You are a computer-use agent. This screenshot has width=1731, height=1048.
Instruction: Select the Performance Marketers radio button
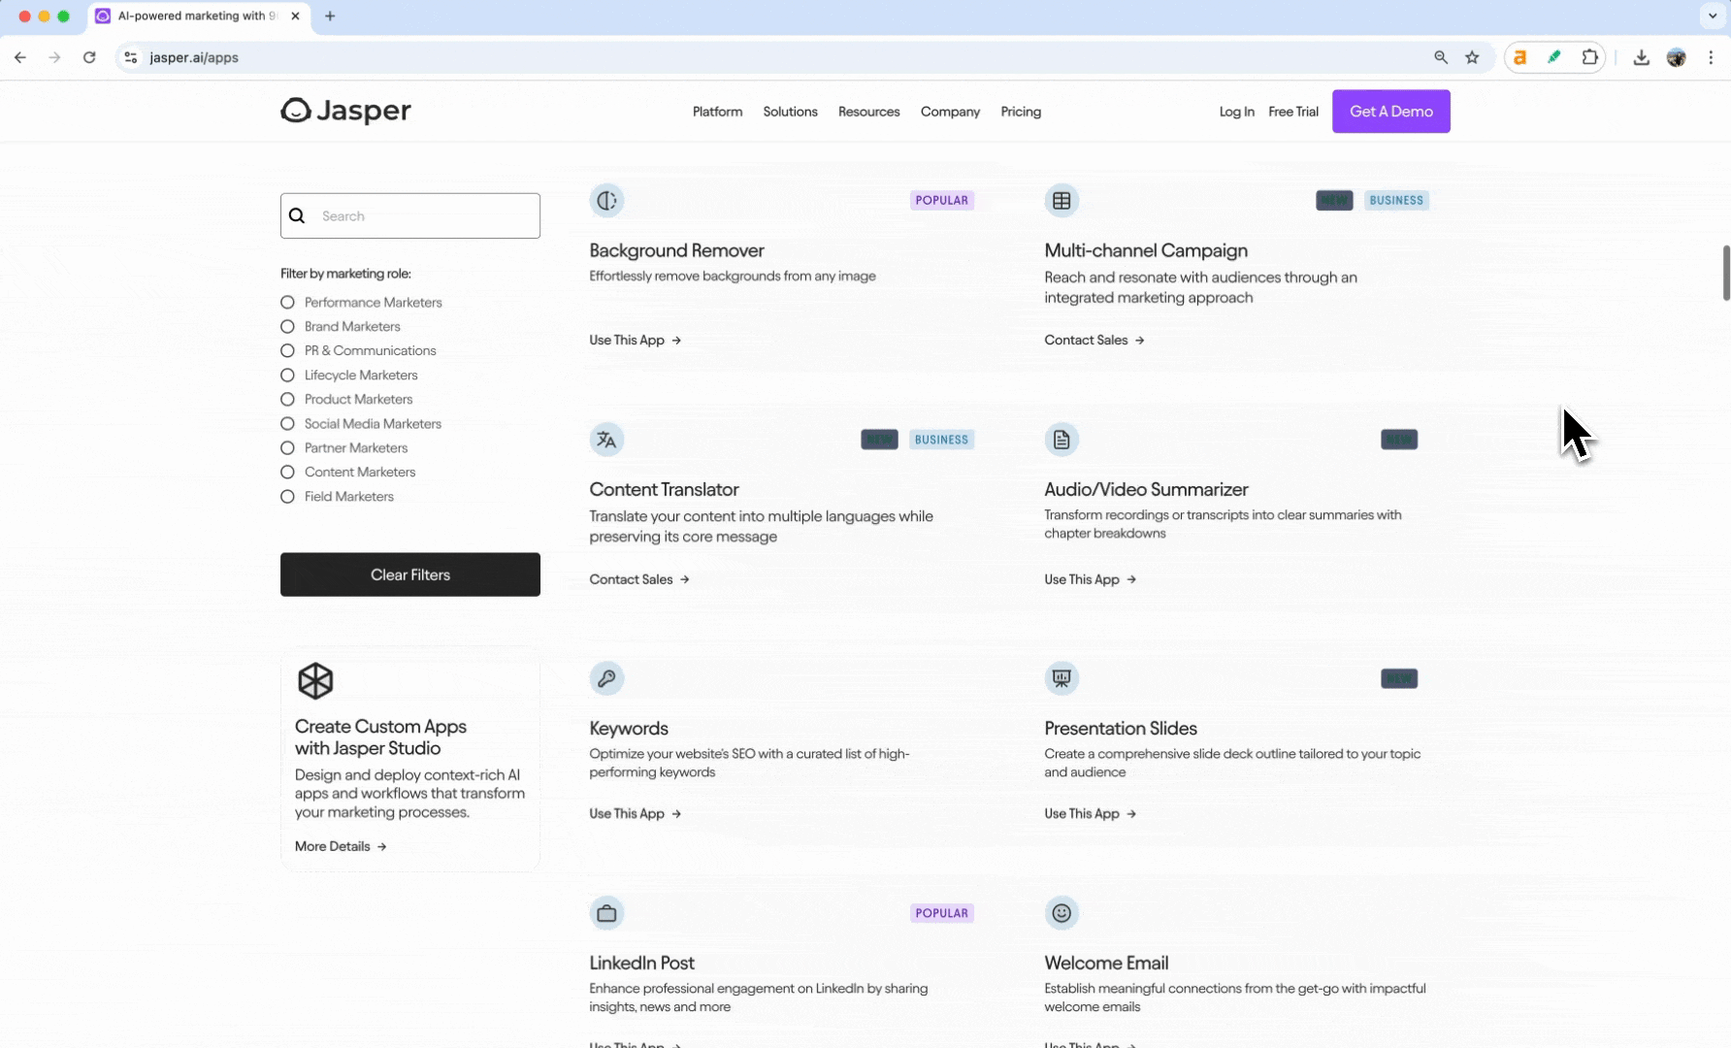pos(287,302)
